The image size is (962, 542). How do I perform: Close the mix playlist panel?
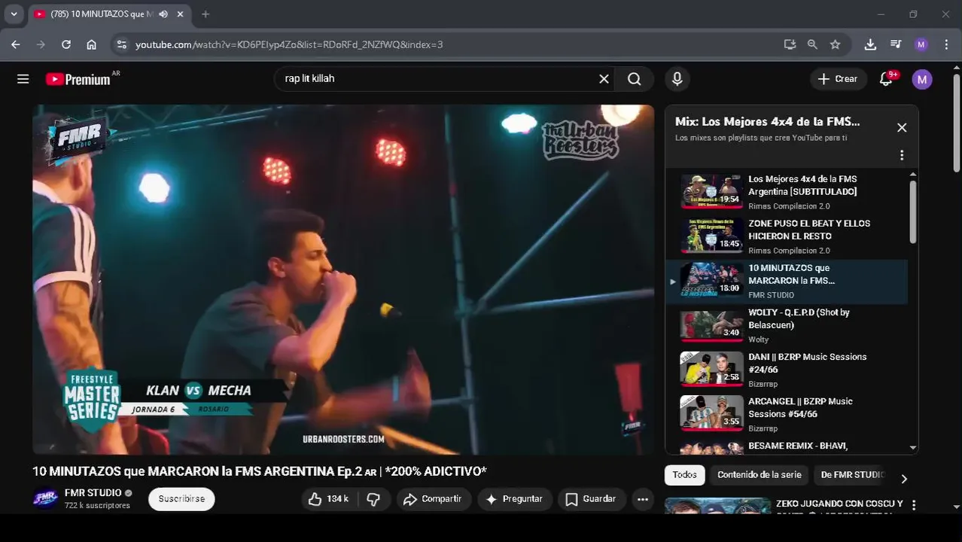click(902, 128)
